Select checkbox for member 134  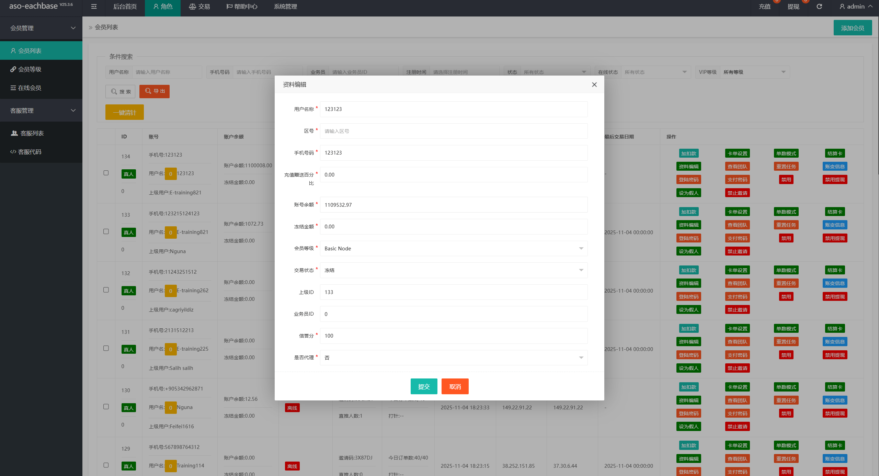[x=106, y=173]
